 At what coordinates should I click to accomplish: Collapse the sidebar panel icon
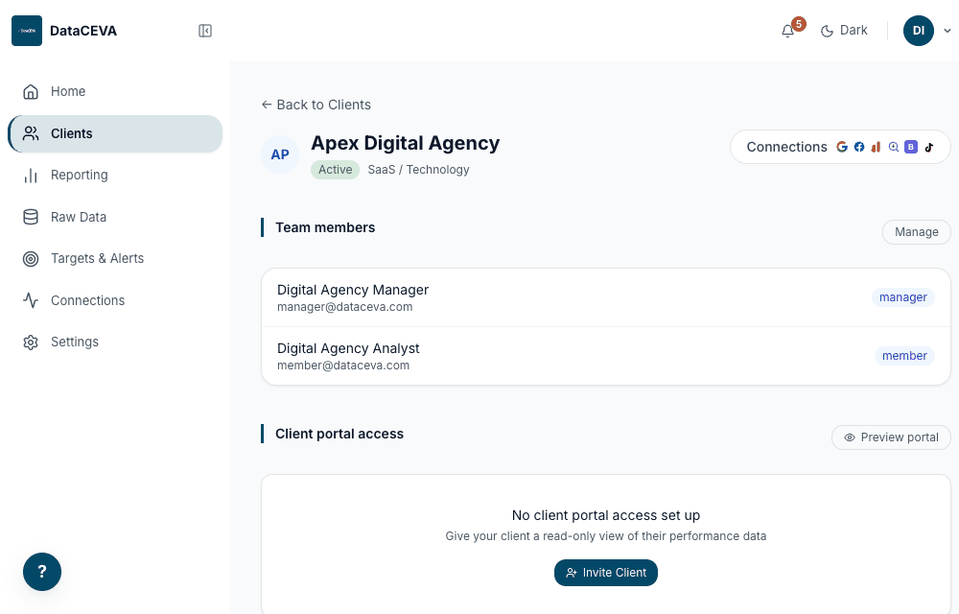pyautogui.click(x=205, y=31)
